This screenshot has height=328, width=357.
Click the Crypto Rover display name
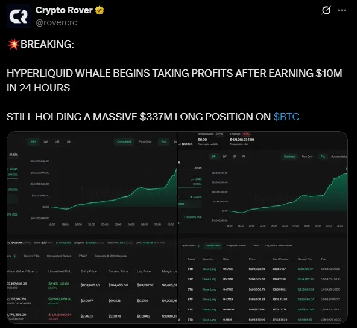point(64,10)
